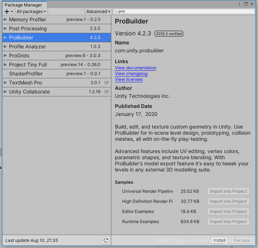The image size is (258, 248).
Task: Select ProGrids package row
Action: click(57, 56)
